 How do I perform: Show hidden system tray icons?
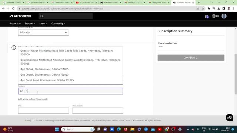(x=188, y=129)
